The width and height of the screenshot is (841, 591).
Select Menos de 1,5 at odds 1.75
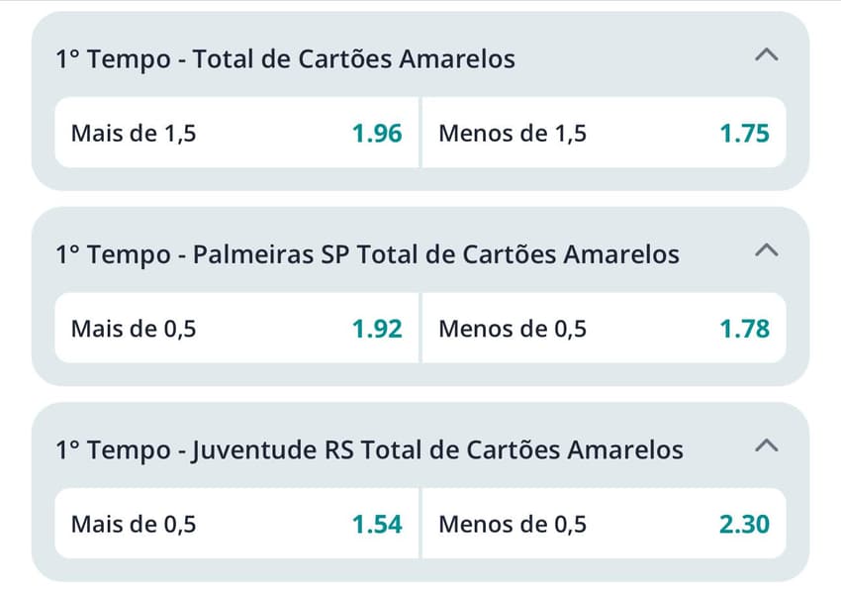(x=604, y=133)
